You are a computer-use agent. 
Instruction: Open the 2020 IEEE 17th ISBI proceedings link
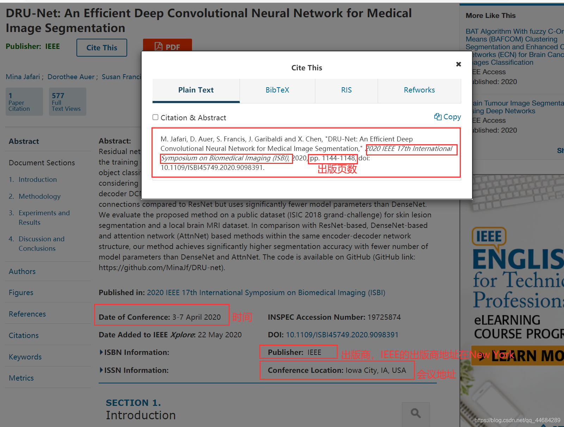click(266, 293)
